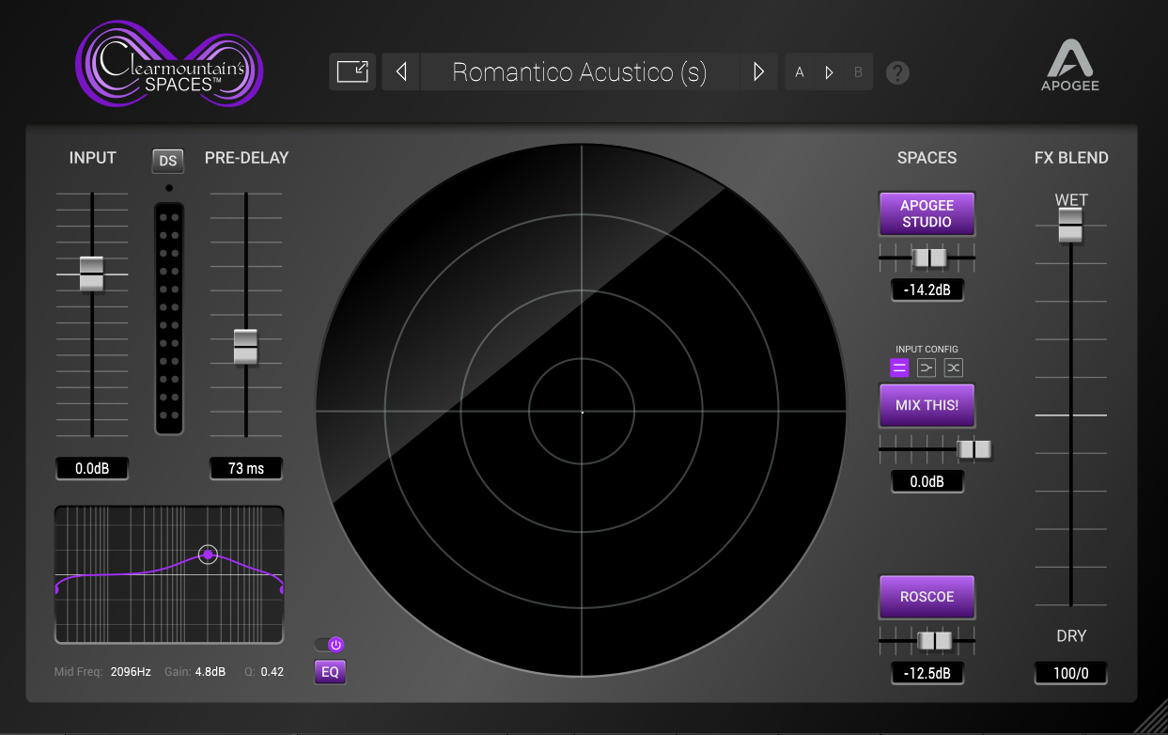Click the Input fader handle
Image resolution: width=1168 pixels, height=735 pixels.
click(91, 274)
